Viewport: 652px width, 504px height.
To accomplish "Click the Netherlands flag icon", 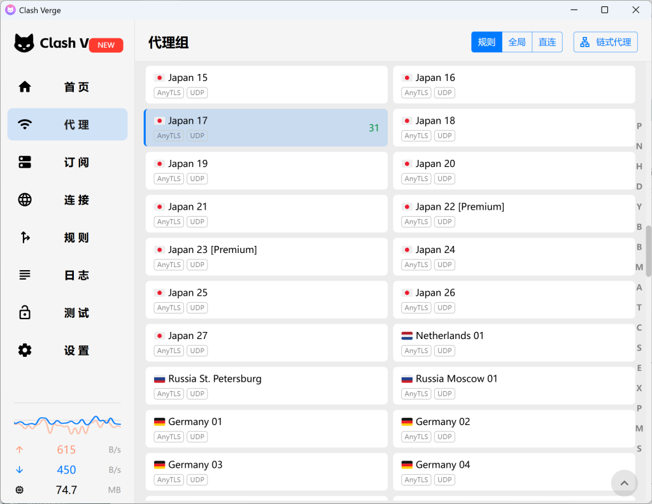I will coord(407,336).
